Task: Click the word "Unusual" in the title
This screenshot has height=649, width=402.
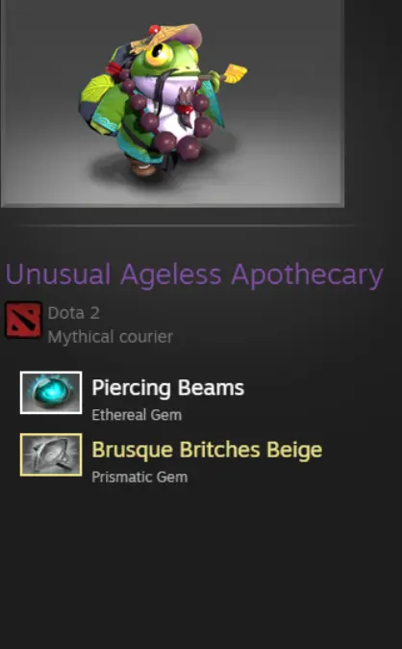Action: pos(58,274)
